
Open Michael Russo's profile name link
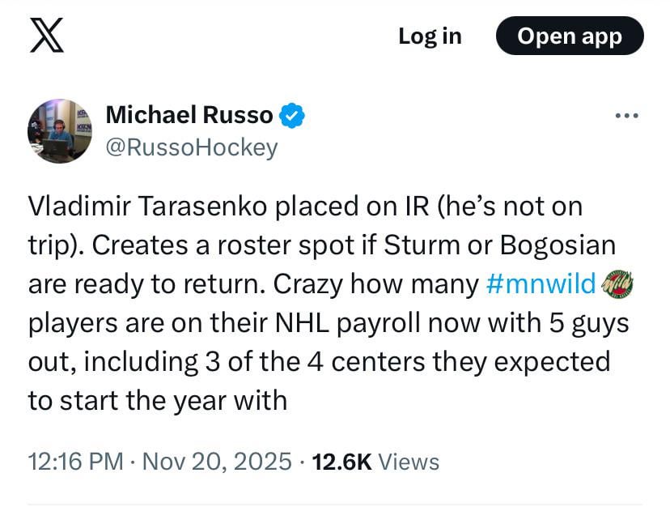(190, 114)
